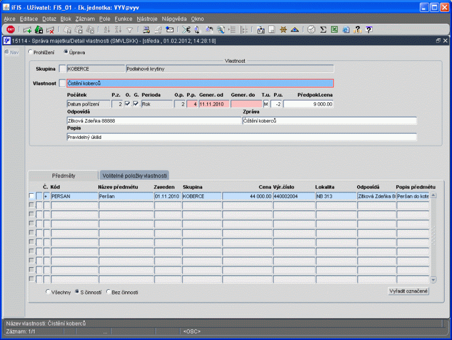Click the Lokalita cell NB 313

pos(336,197)
